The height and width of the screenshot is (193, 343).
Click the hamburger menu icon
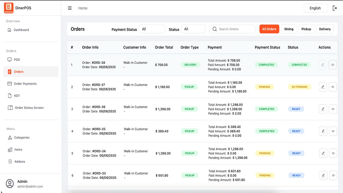tap(70, 8)
